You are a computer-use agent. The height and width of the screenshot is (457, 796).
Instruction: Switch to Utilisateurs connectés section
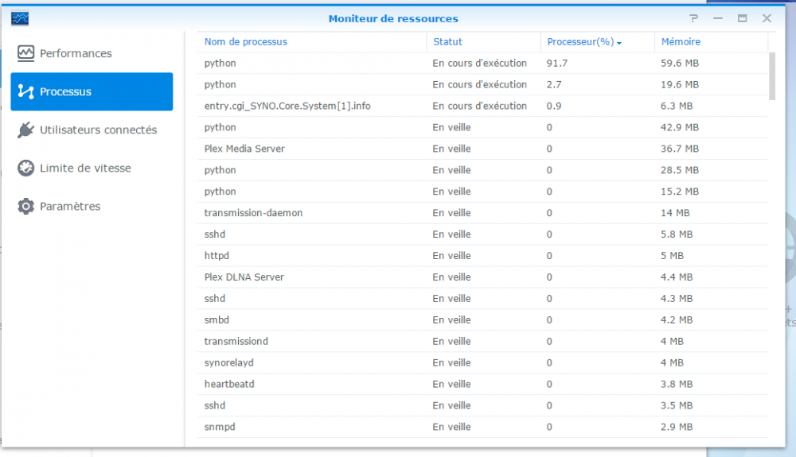98,130
